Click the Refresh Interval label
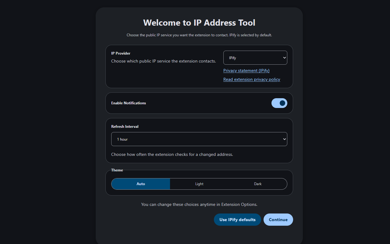The image size is (390, 244). [125, 127]
